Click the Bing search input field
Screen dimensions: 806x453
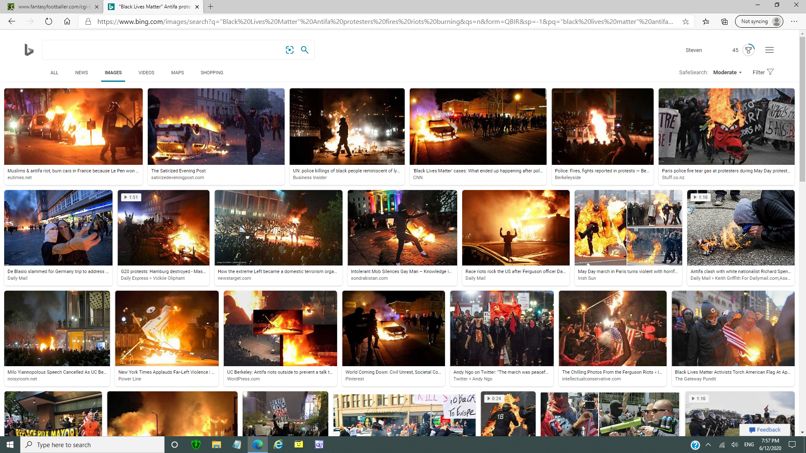tap(162, 50)
